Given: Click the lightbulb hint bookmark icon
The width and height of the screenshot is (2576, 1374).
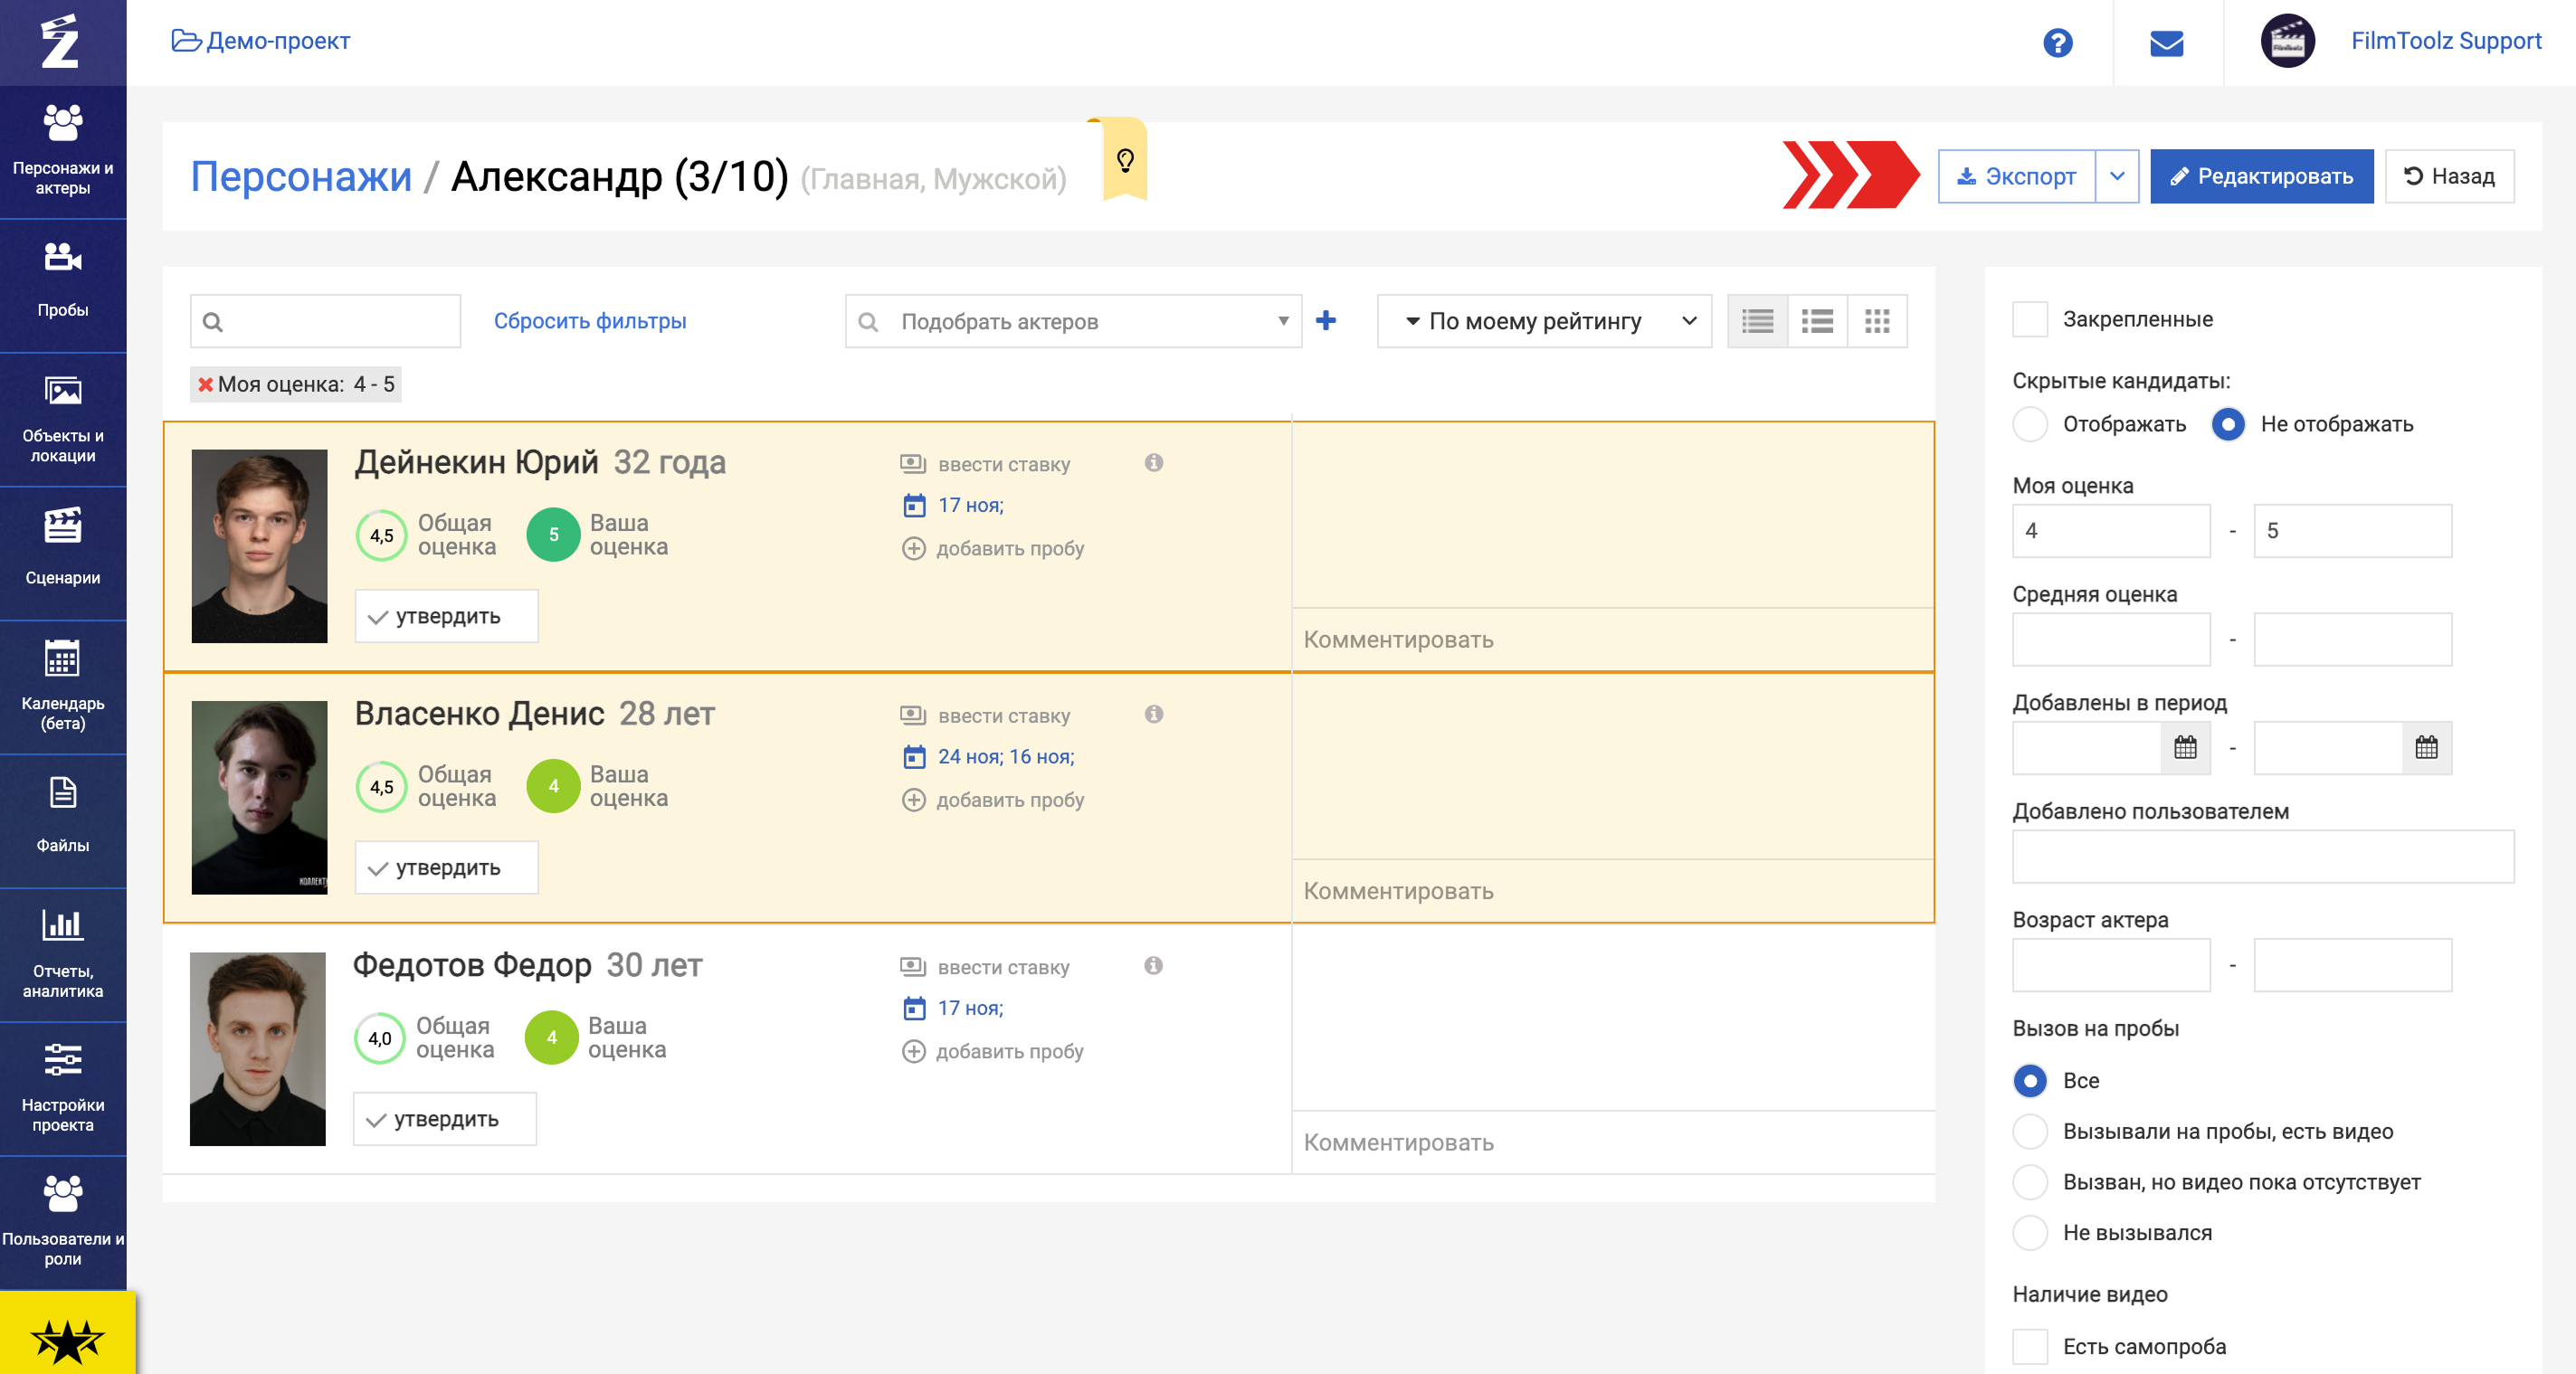Looking at the screenshot, I should click(x=1125, y=160).
